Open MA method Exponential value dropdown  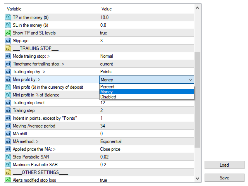[x=146, y=141]
